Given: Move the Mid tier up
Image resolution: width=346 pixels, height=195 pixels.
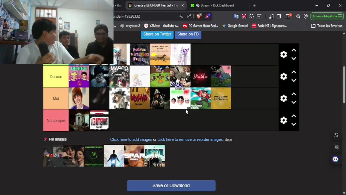Looking at the screenshot, I should point(294,94).
